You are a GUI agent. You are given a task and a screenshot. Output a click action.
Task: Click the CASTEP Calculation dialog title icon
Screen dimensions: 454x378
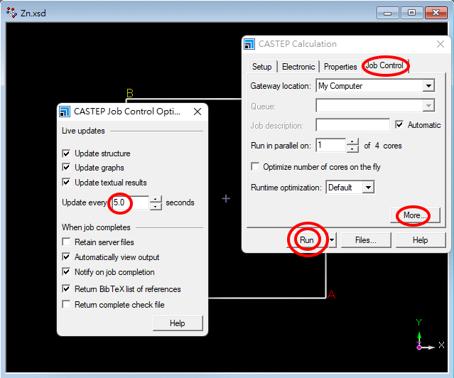point(249,44)
